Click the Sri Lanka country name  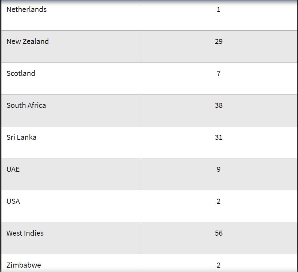(21, 137)
